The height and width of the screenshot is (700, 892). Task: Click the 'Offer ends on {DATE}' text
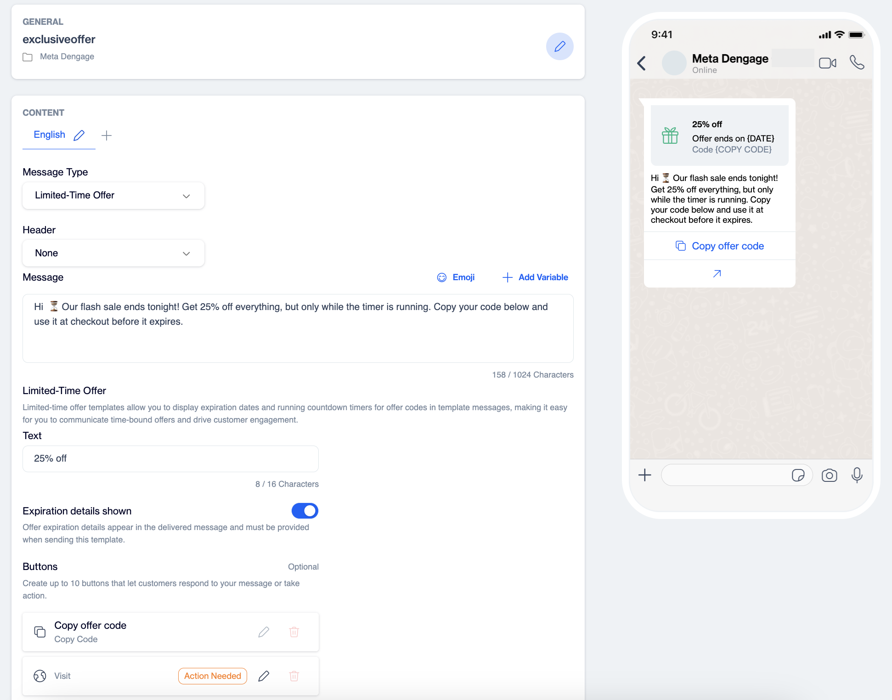point(733,139)
